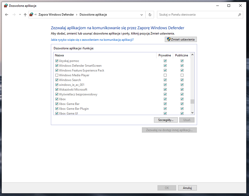Image resolution: width=249 pixels, height=196 pixels.
Task: Expand the address bar history dropdown
Action: click(142, 15)
